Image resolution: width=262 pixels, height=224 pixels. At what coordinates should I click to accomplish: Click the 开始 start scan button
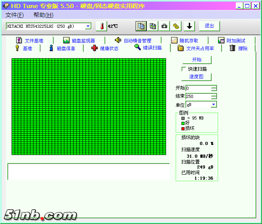coord(196,60)
